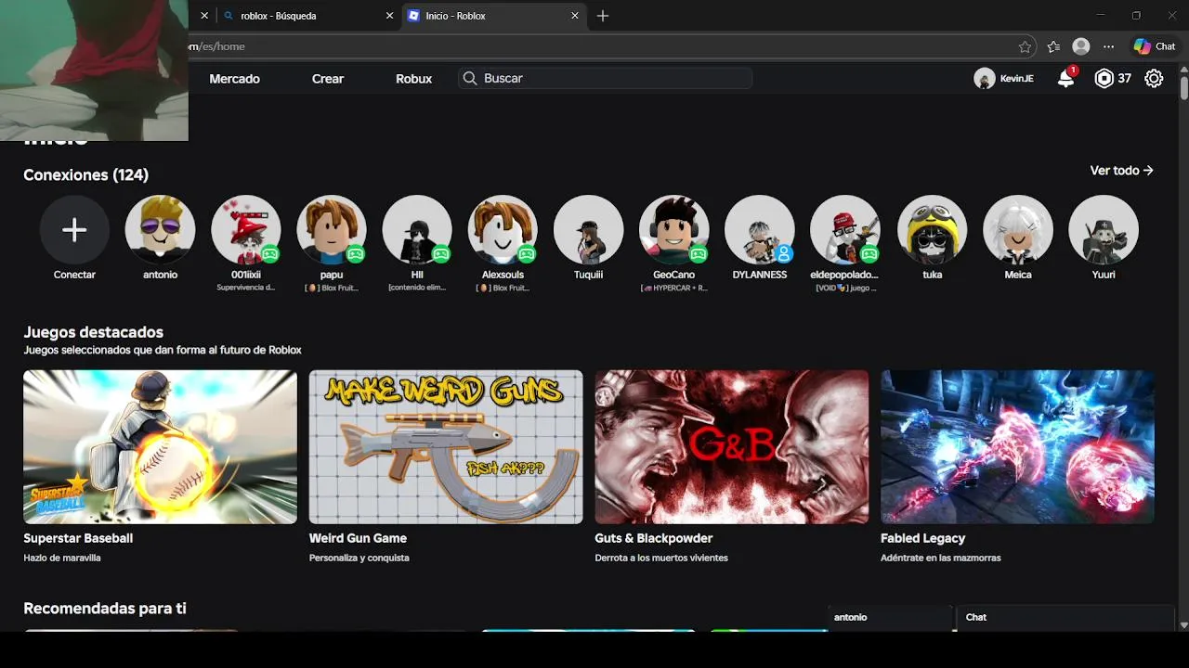Open Yuuri's avatar in connections

point(1104,230)
